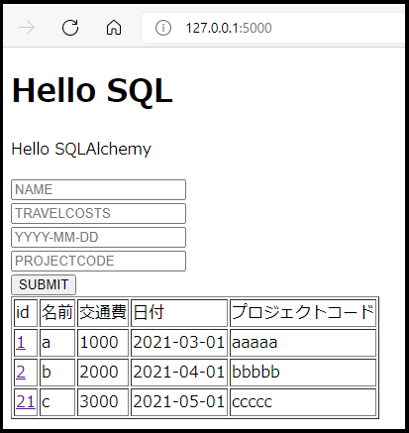Click the NAME input field
The image size is (409, 433).
click(98, 189)
